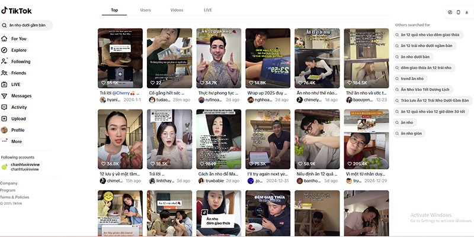Switch to the Users tab
Image resolution: width=474 pixels, height=237 pixels.
tap(145, 10)
